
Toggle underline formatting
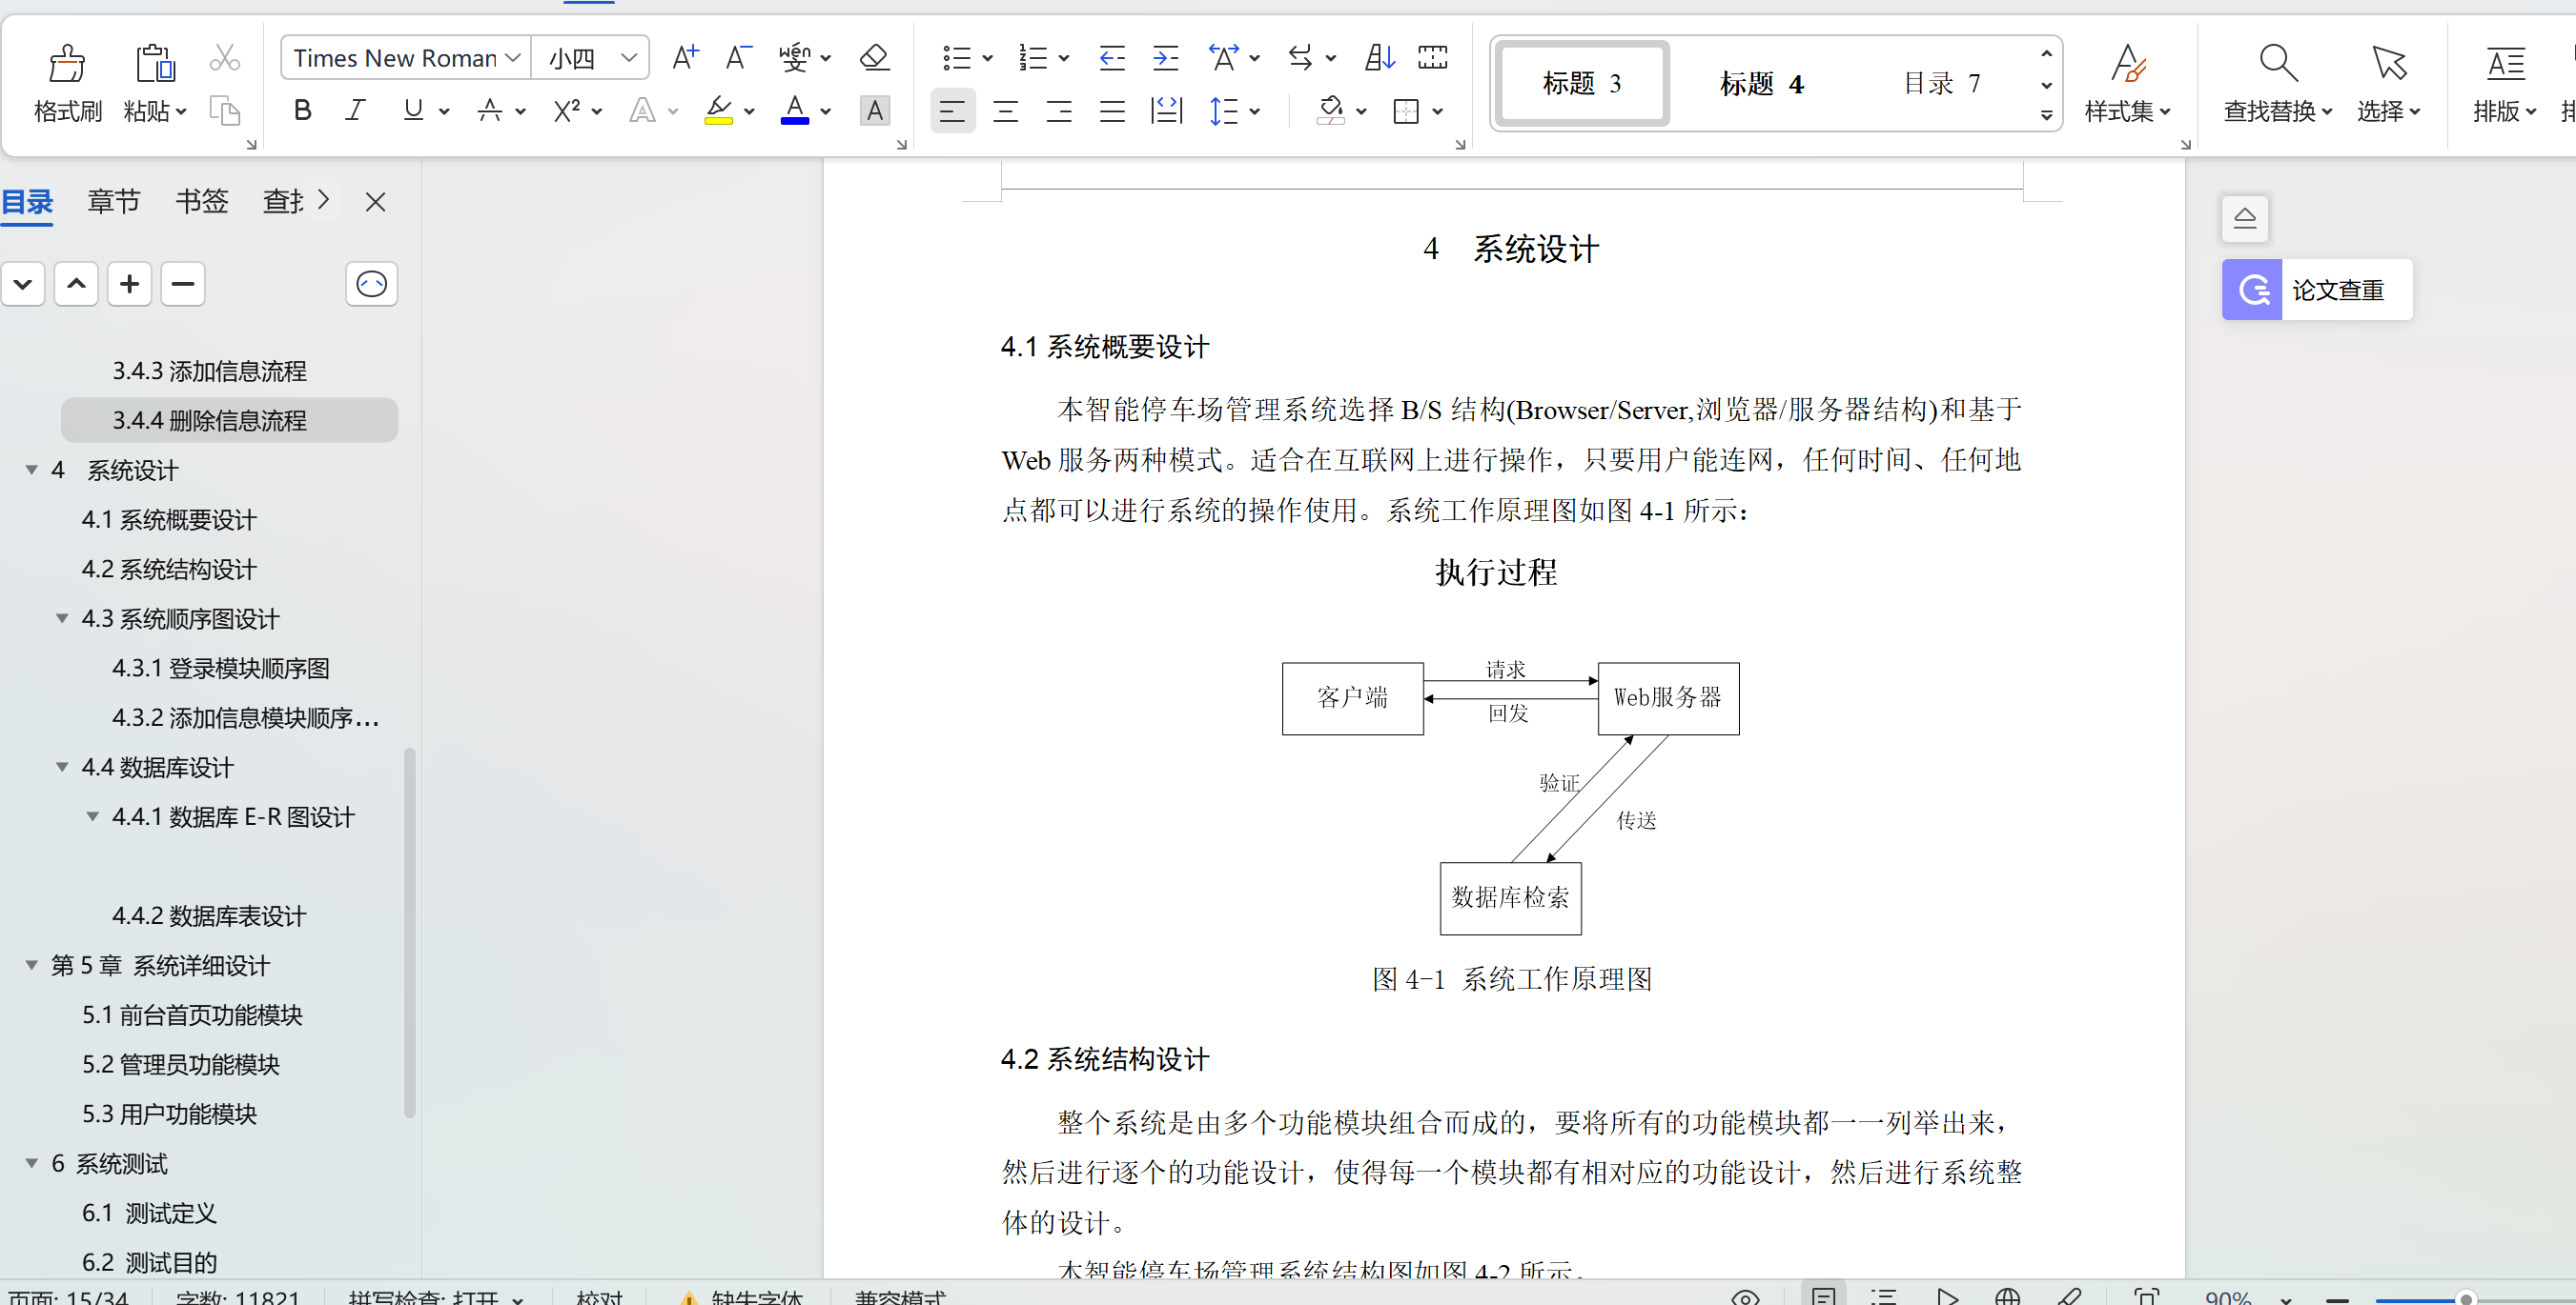[x=413, y=110]
